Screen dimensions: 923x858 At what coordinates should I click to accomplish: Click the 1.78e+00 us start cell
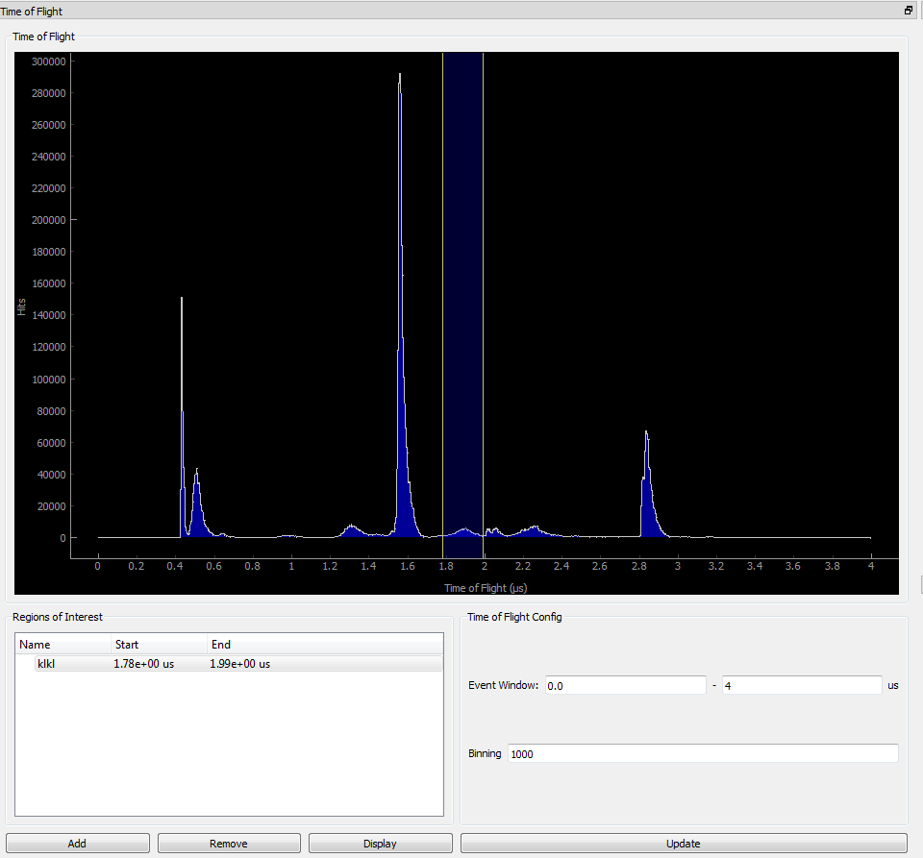click(144, 664)
